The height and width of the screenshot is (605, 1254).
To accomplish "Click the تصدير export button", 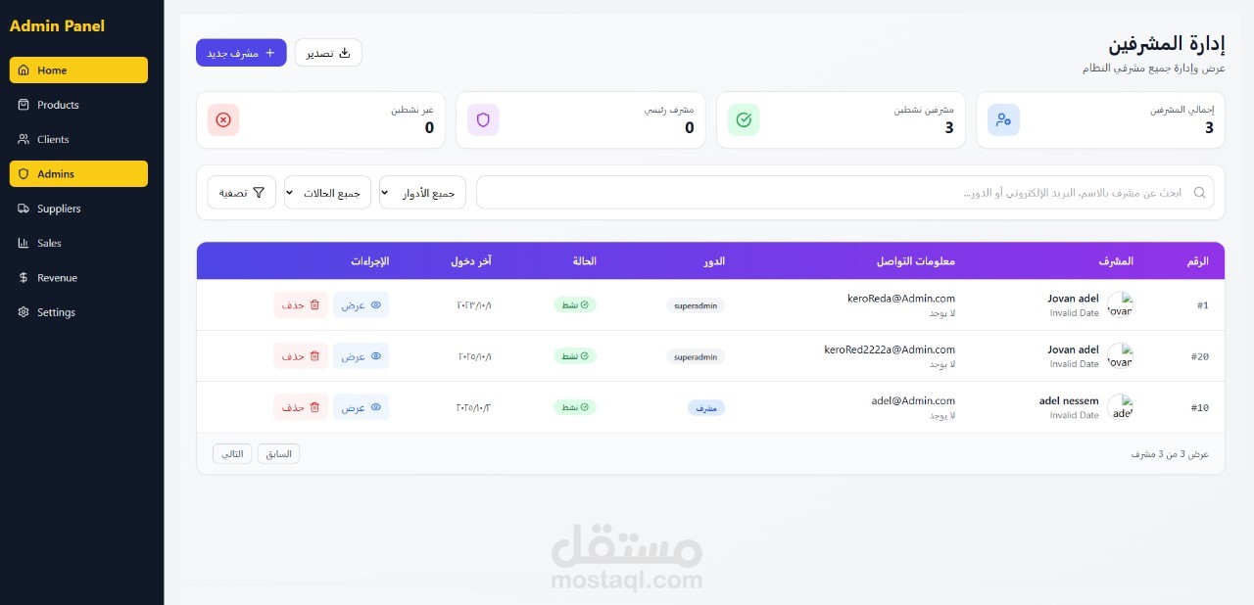I will click(328, 53).
